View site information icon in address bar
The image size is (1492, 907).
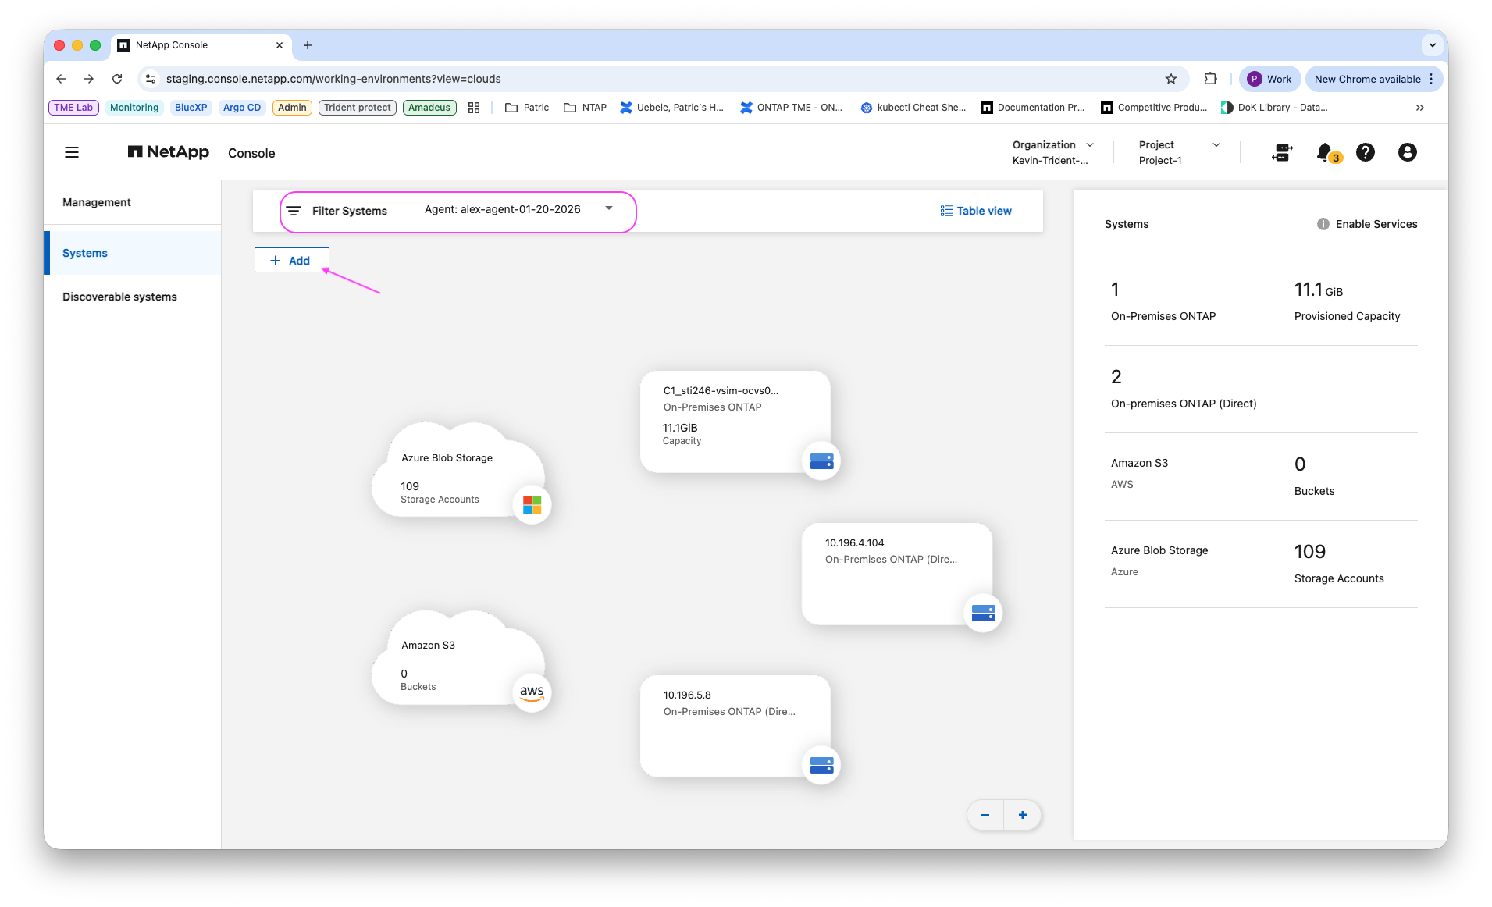tap(151, 79)
